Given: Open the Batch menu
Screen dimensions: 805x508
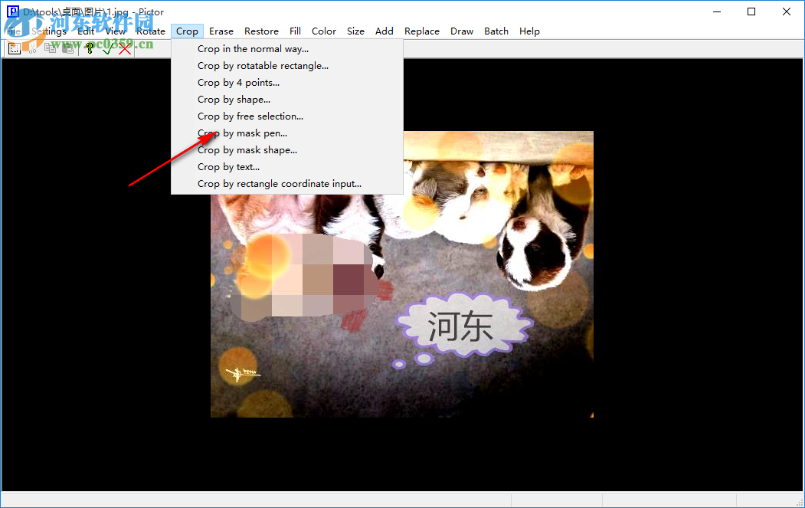Looking at the screenshot, I should (496, 31).
